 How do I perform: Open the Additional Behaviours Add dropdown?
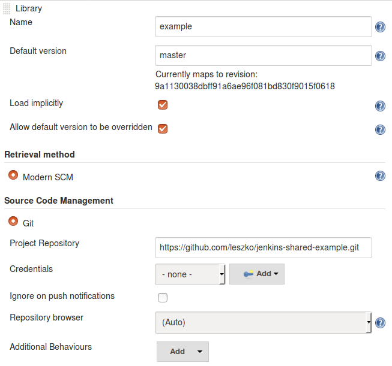182,351
